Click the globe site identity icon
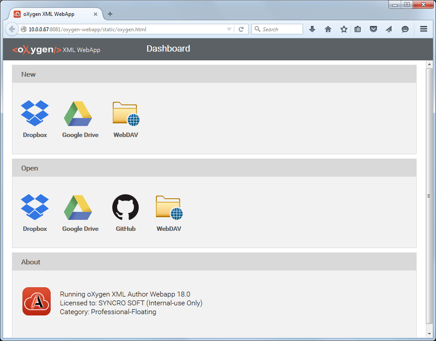 pyautogui.click(x=24, y=29)
